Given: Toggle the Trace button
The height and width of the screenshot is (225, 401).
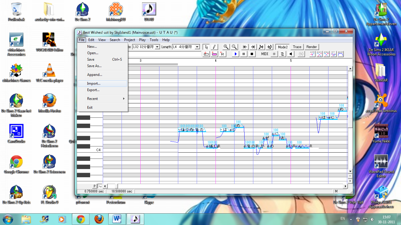Looking at the screenshot, I should pos(297,47).
